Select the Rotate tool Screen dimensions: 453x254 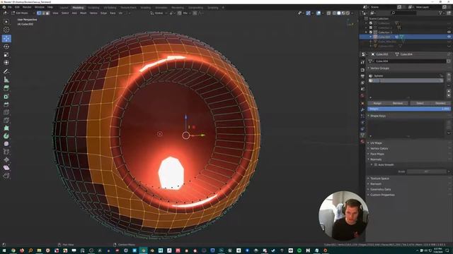(6, 47)
